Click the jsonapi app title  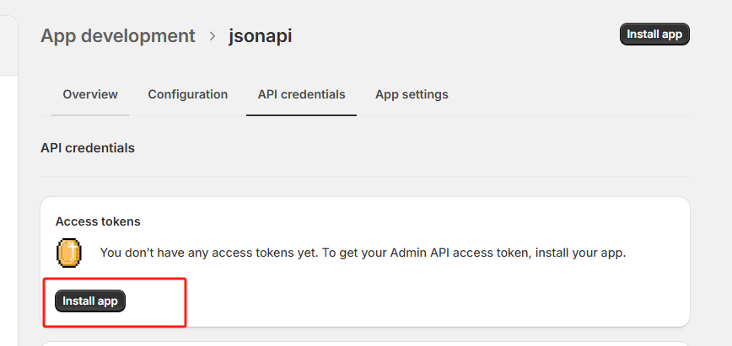(x=261, y=36)
